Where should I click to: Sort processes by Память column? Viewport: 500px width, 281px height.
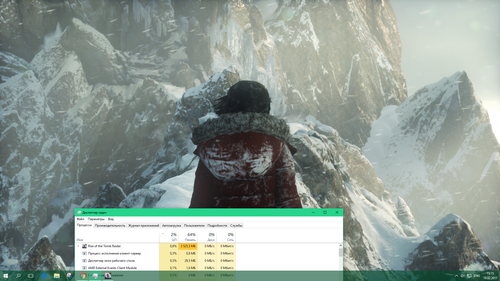pyautogui.click(x=188, y=237)
